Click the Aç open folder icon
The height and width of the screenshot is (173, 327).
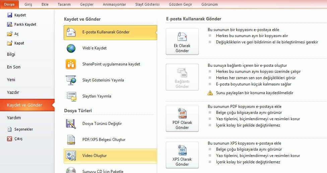coord(10,34)
